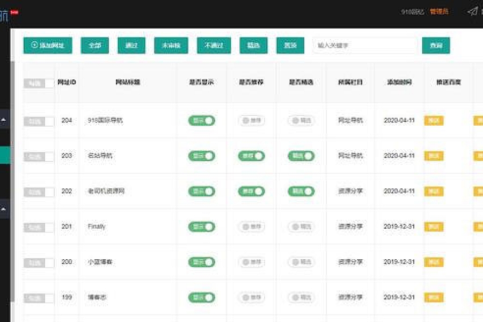Disable 推荐 switch for row 203
This screenshot has width=483, height=322.
(251, 156)
